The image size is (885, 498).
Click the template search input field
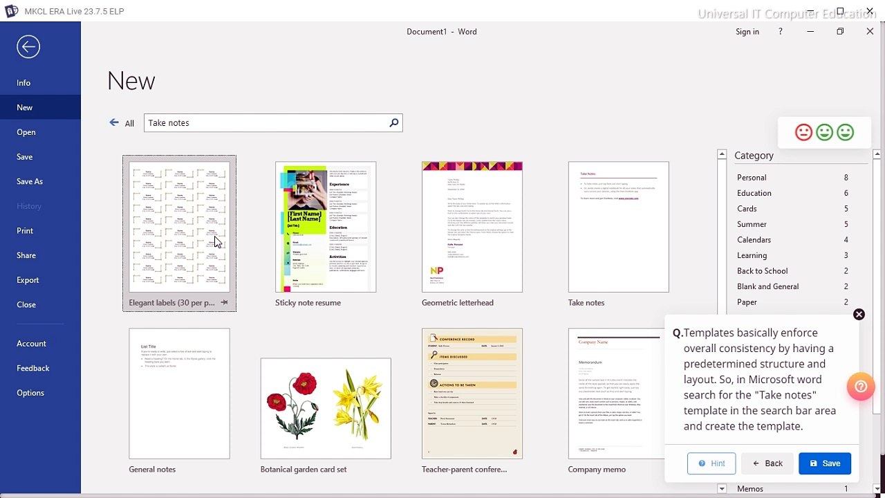pyautogui.click(x=266, y=122)
